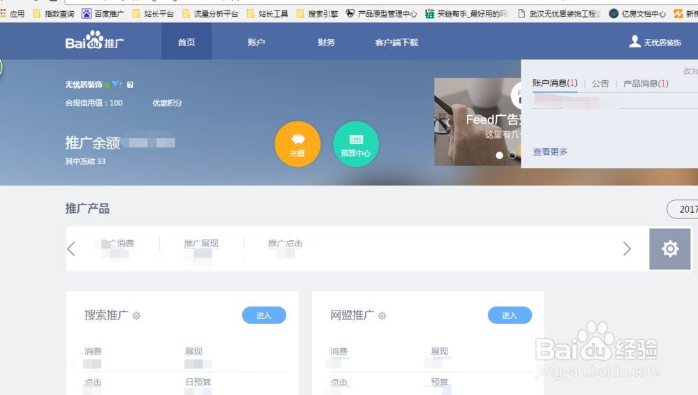Open the 查看更多 link
698x395 pixels.
550,152
